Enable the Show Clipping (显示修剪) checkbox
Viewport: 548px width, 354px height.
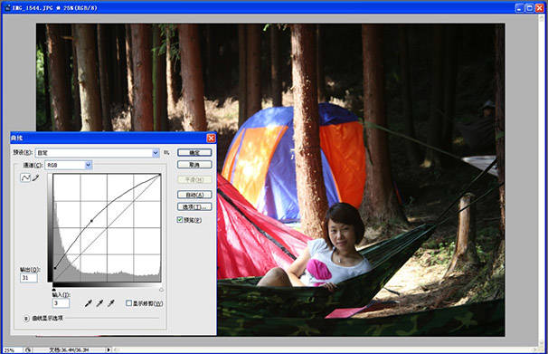pyautogui.click(x=128, y=303)
